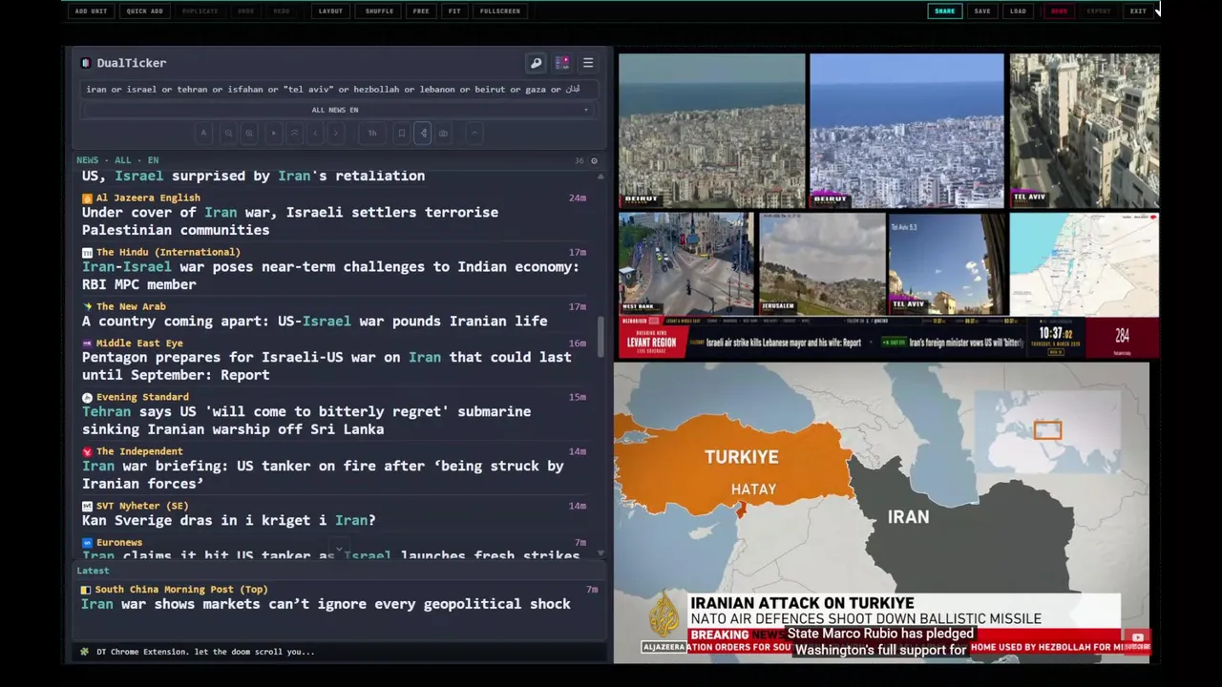Click the Evening Standard source icon
1222x687 pixels.
(x=87, y=398)
